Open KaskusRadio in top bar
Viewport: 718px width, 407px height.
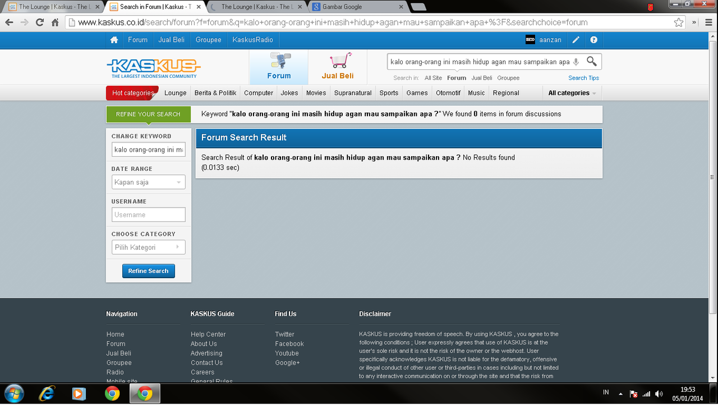tap(252, 40)
